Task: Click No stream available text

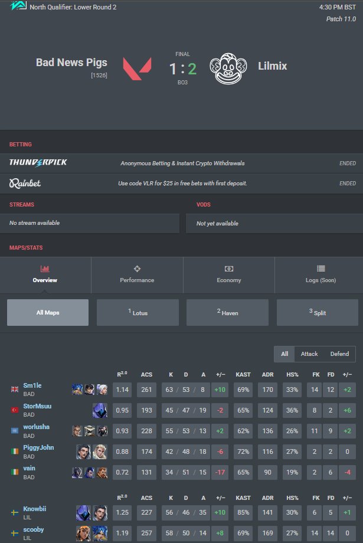Action: click(x=35, y=223)
